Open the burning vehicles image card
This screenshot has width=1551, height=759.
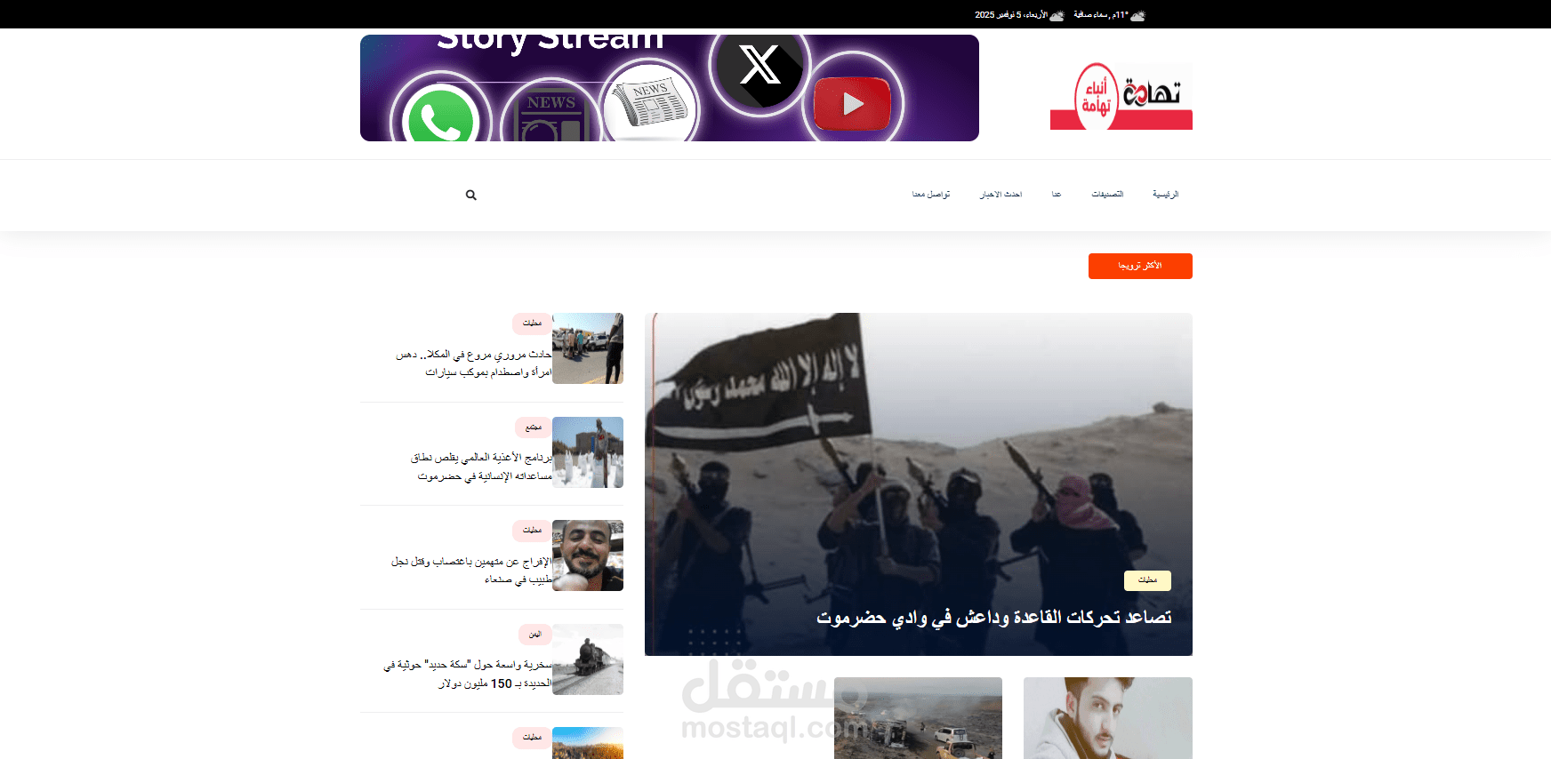click(918, 718)
